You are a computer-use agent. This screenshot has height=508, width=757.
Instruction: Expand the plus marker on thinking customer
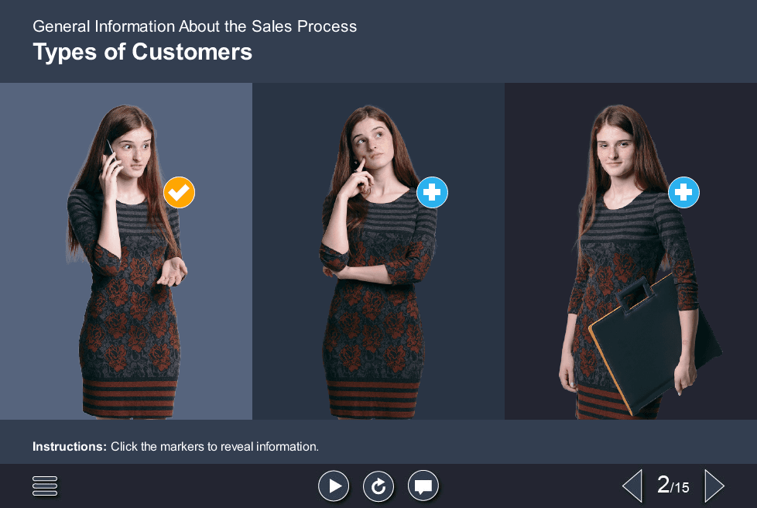(432, 193)
